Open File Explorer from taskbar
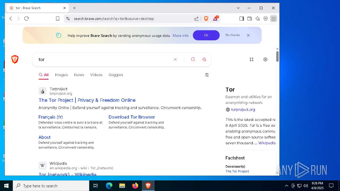Viewport: 340px width, 191px height. tap(122, 186)
